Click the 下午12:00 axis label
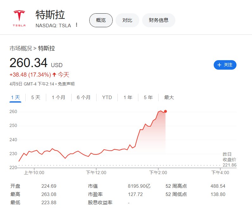 pos(96,173)
